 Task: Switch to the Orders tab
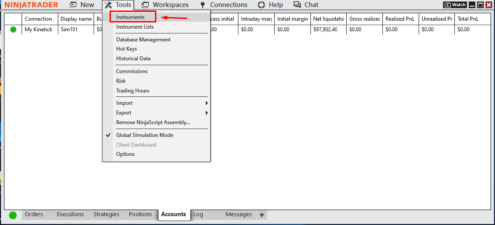[x=34, y=214]
